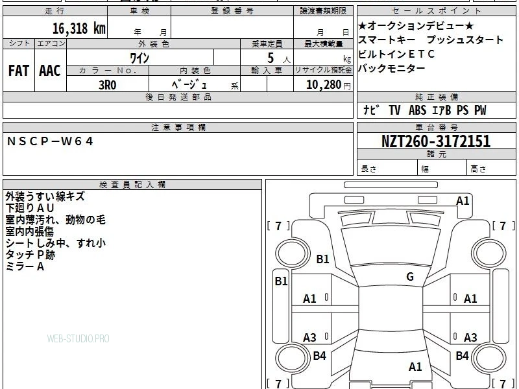Click the 幅 dimension cell

(x=442, y=168)
